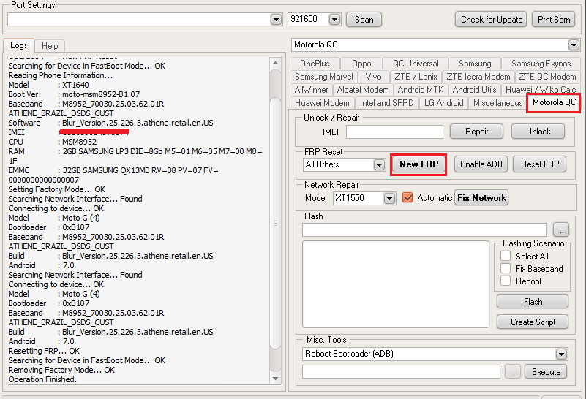Click the Repair IMEI button
Screen dimensions: 586x399
pos(476,132)
